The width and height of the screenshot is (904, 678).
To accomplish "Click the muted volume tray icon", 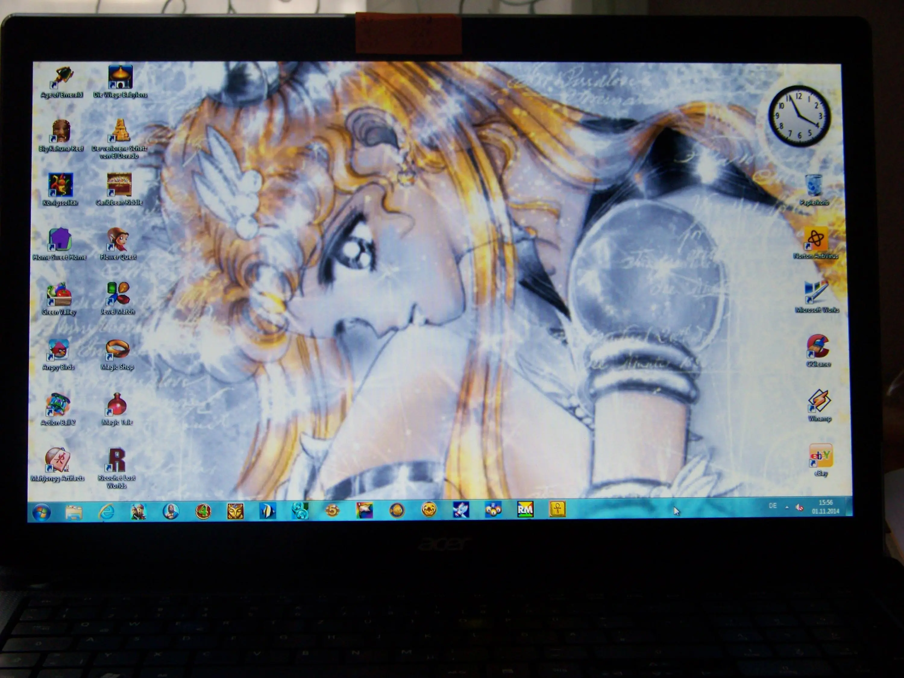I will 799,507.
